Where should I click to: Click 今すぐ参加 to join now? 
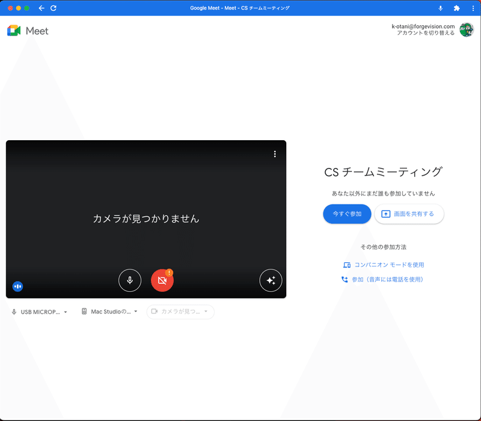coord(347,214)
